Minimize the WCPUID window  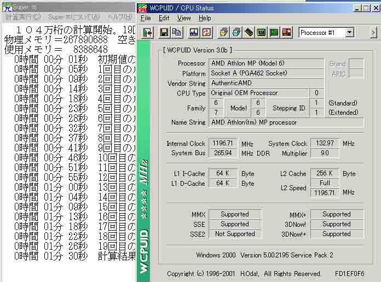[x=357, y=8]
